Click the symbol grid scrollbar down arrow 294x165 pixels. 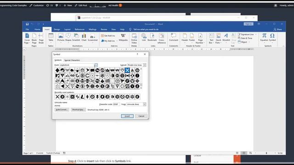pos(141,88)
